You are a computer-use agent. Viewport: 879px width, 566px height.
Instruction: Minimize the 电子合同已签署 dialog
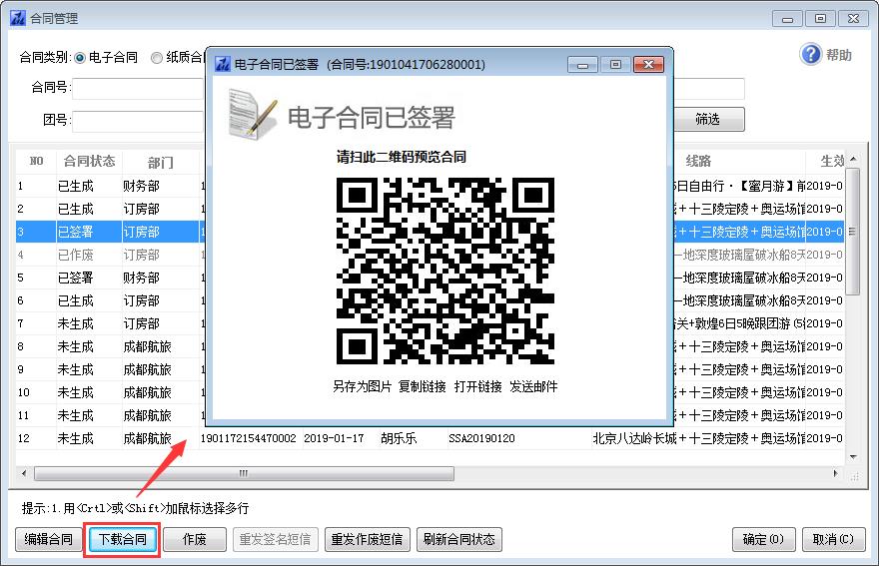(582, 65)
